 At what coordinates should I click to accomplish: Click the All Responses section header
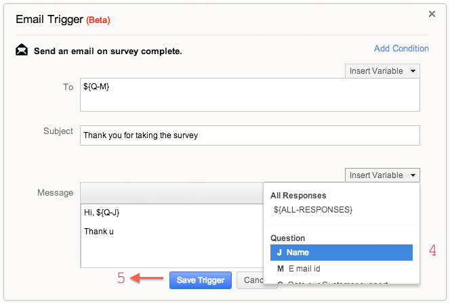coord(298,196)
